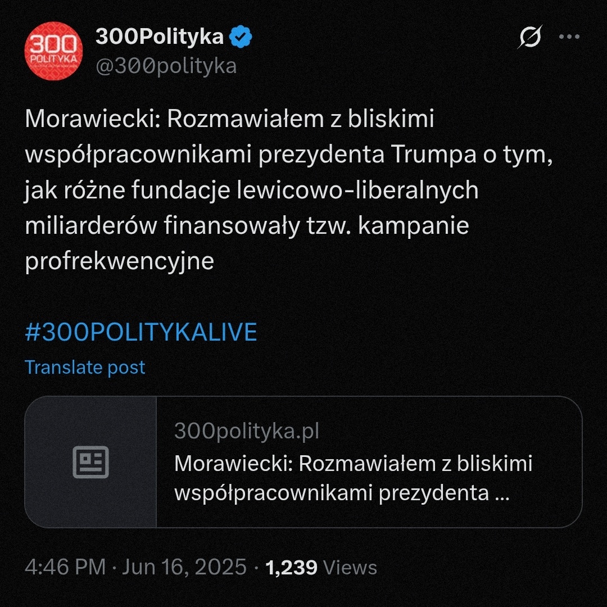Viewport: 607px width, 607px height.
Task: Expand the three-dot more options menu
Action: pyautogui.click(x=569, y=37)
